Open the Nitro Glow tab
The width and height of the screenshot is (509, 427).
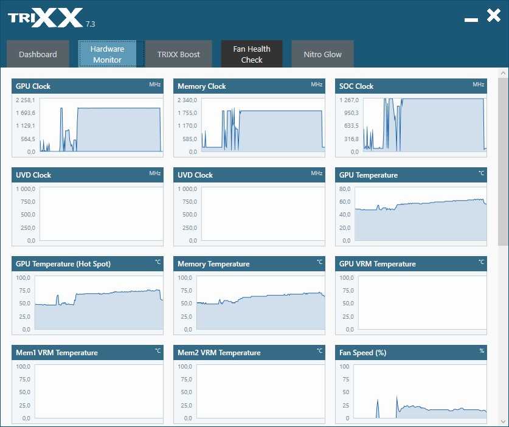tap(322, 54)
